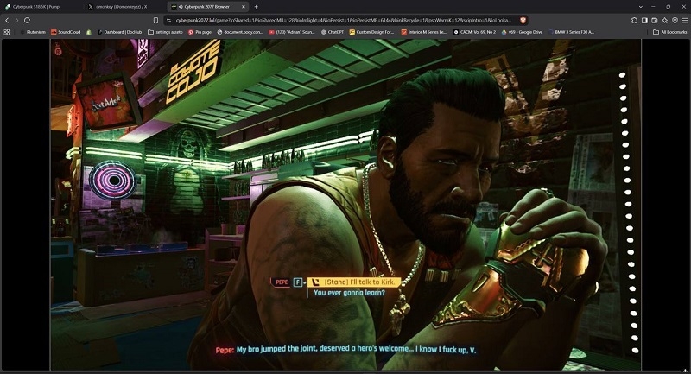Open the SoundCloud bookmark
The image size is (691, 374).
66,32
